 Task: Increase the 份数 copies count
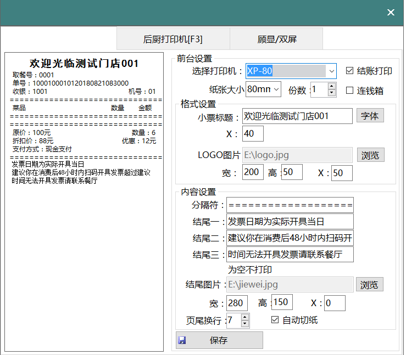331,86
